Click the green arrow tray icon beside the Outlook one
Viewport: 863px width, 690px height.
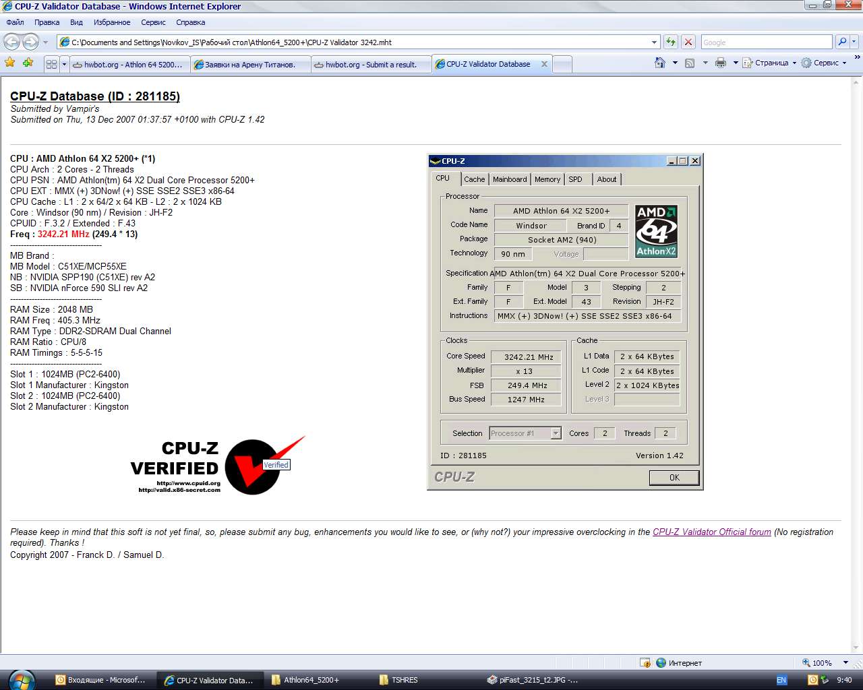(x=824, y=680)
